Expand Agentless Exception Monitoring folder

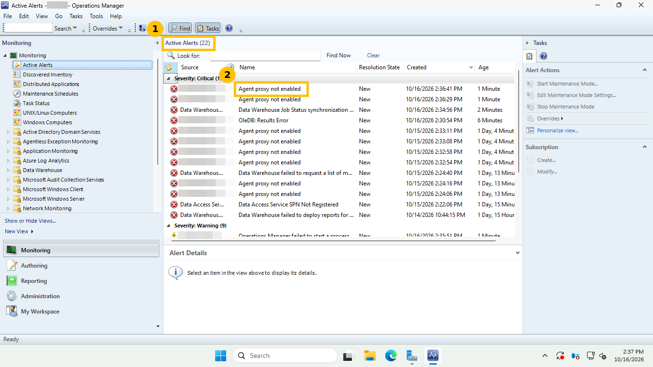click(8, 141)
